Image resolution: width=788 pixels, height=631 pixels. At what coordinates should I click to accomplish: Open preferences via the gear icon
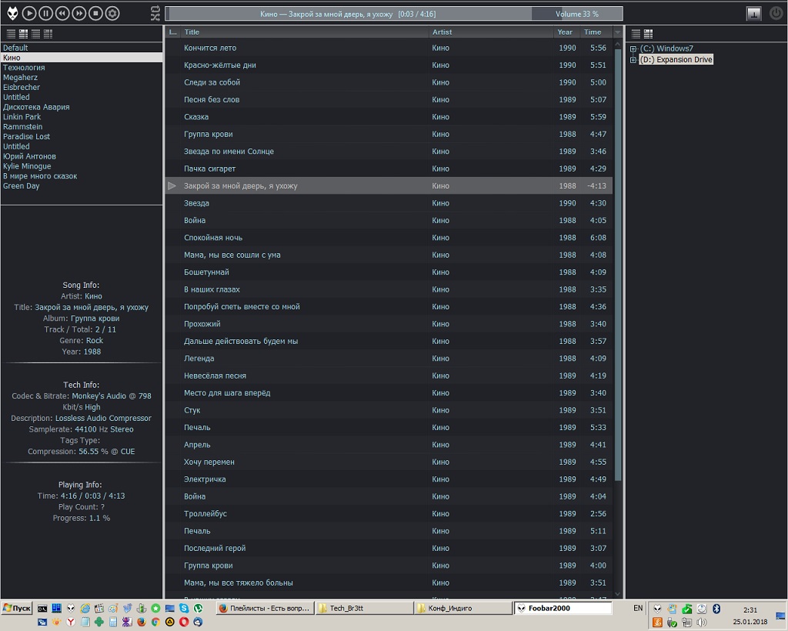[x=112, y=13]
